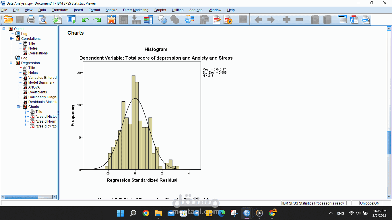Click the Save floppy disk toolbar icon

(20, 19)
